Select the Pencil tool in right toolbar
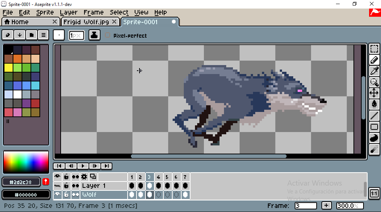The image size is (381, 212). coord(374,60)
